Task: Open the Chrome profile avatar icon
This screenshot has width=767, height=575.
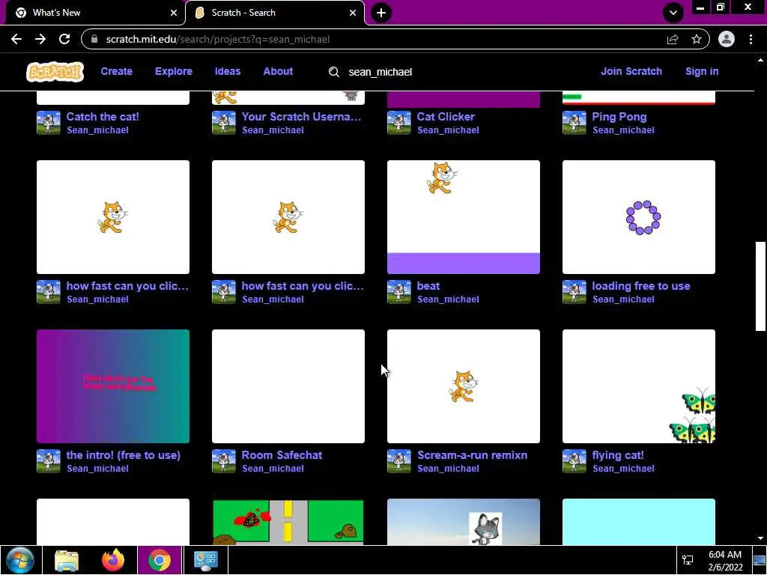Action: click(x=727, y=39)
